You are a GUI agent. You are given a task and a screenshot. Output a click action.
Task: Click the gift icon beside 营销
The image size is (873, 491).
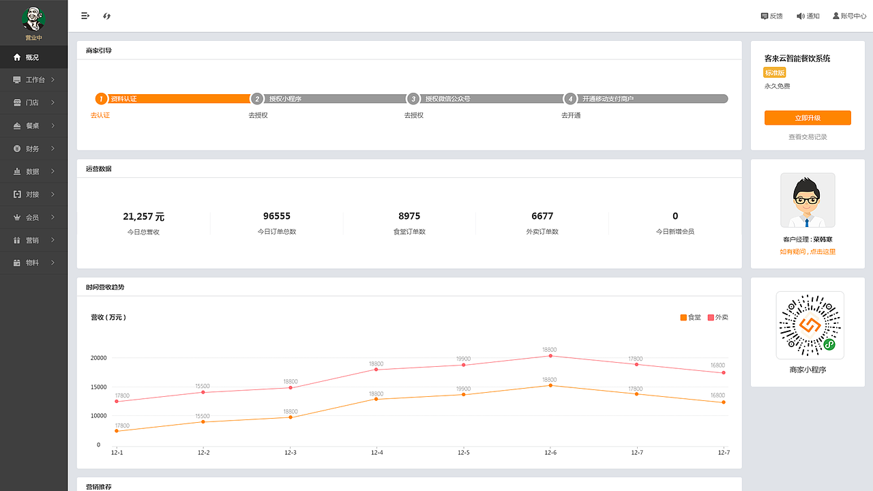click(17, 240)
